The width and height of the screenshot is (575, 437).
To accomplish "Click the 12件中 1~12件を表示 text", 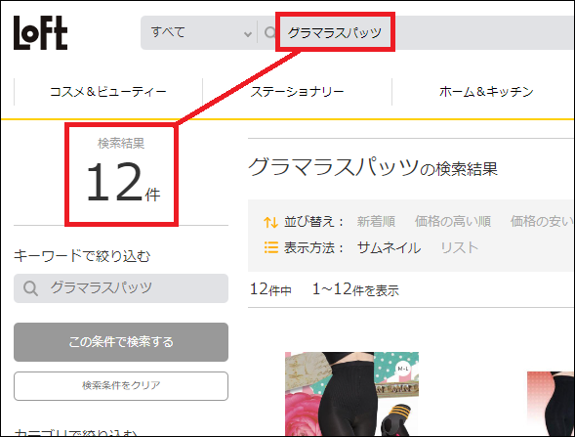I will (324, 289).
